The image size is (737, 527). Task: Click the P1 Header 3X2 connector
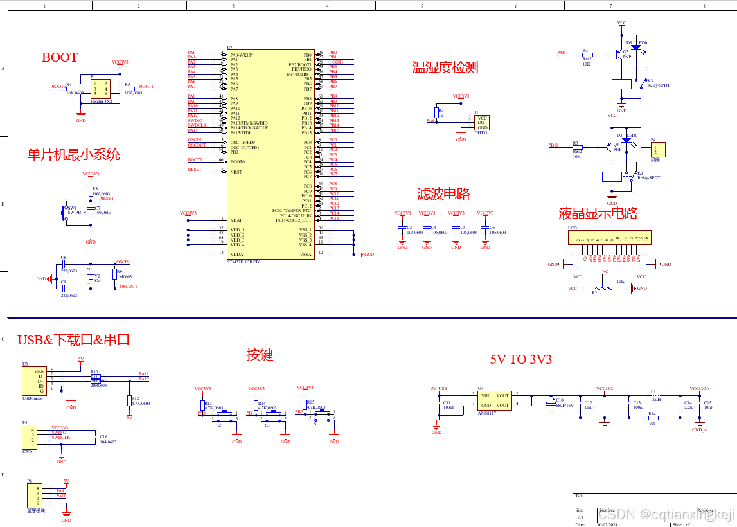pyautogui.click(x=100, y=89)
